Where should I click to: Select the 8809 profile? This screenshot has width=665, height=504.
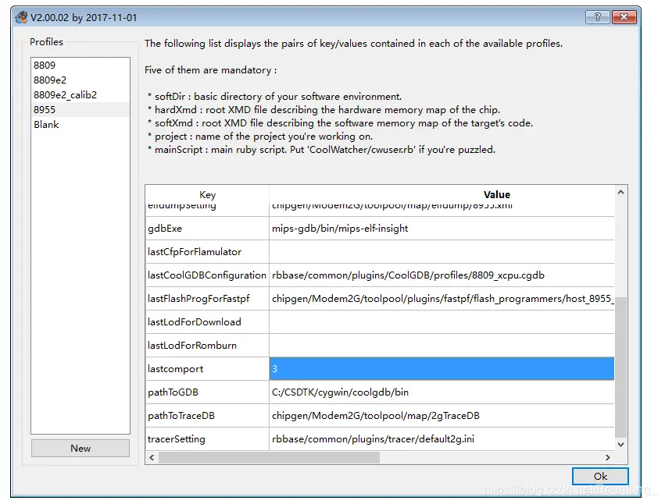point(80,66)
